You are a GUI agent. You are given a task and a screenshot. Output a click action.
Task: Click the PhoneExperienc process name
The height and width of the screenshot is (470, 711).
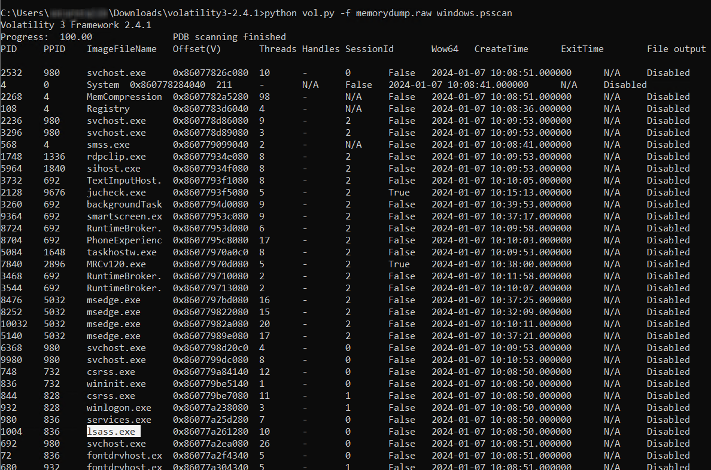pos(124,240)
